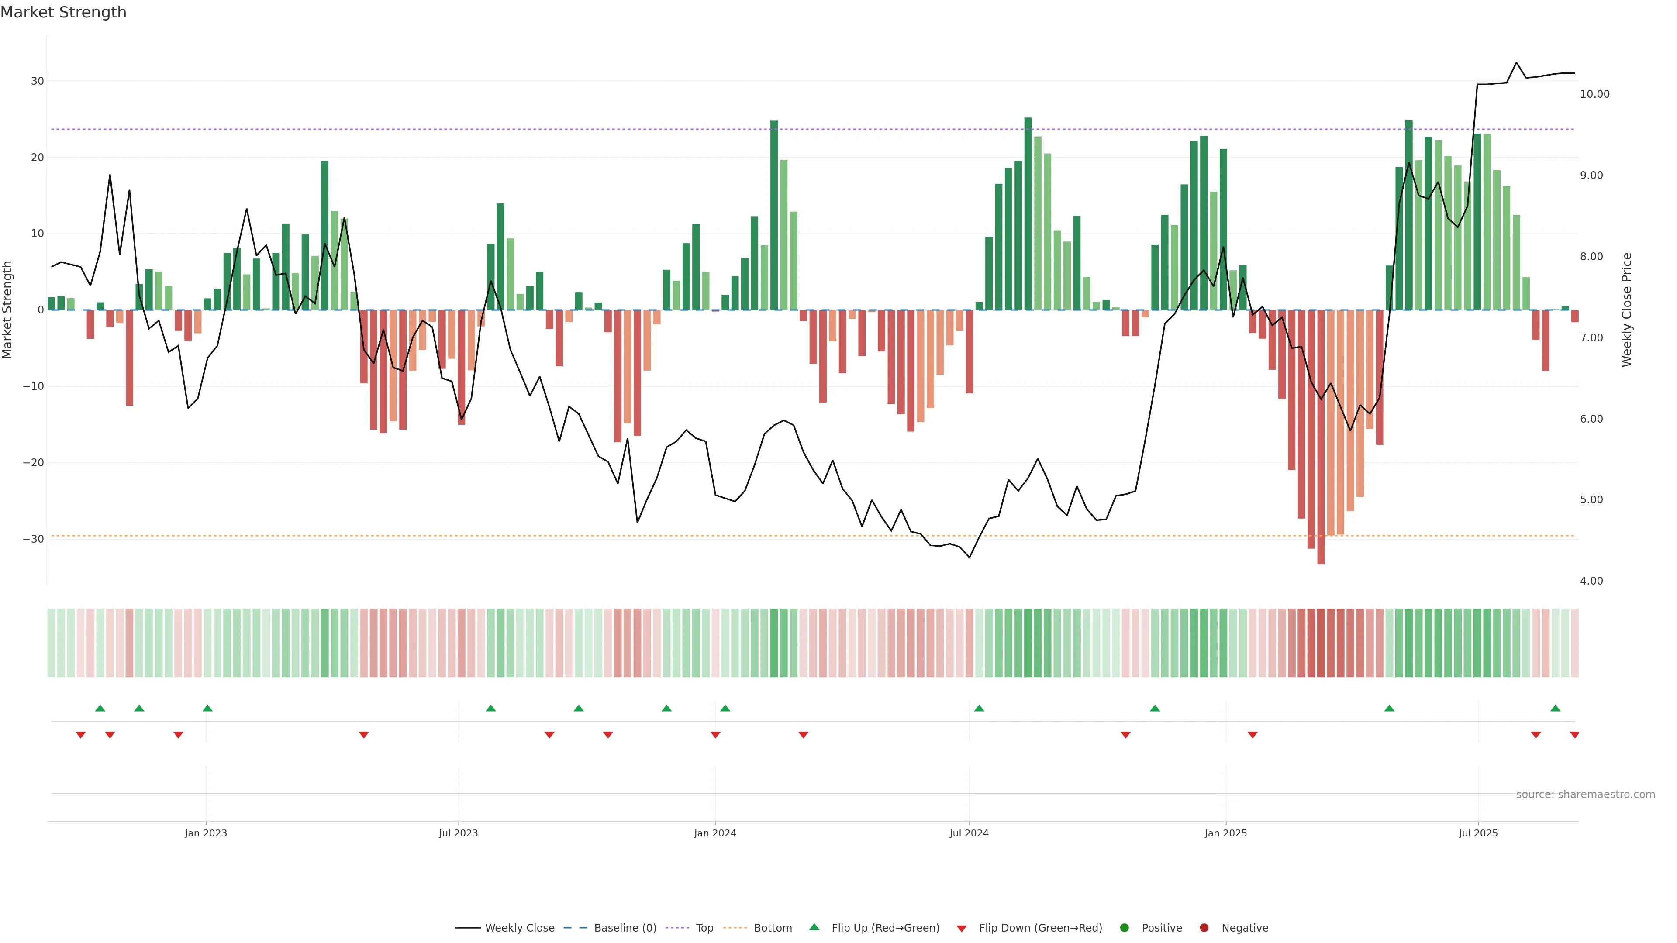This screenshot has height=943, width=1677.
Task: Click the Jul 2025 x-axis label
Action: coord(1478,833)
